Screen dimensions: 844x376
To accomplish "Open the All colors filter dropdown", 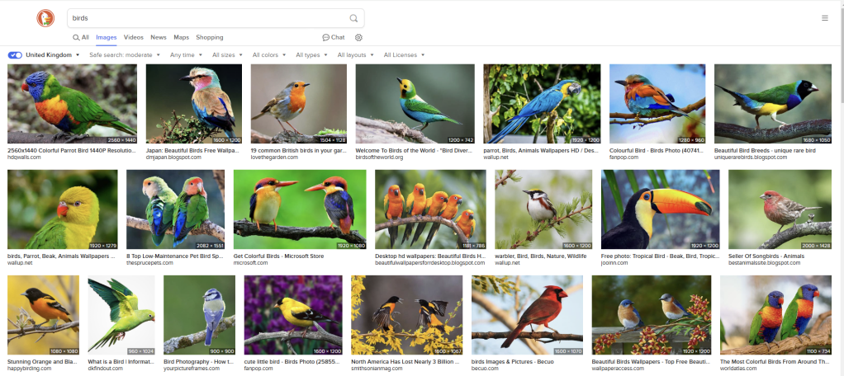I will (268, 55).
